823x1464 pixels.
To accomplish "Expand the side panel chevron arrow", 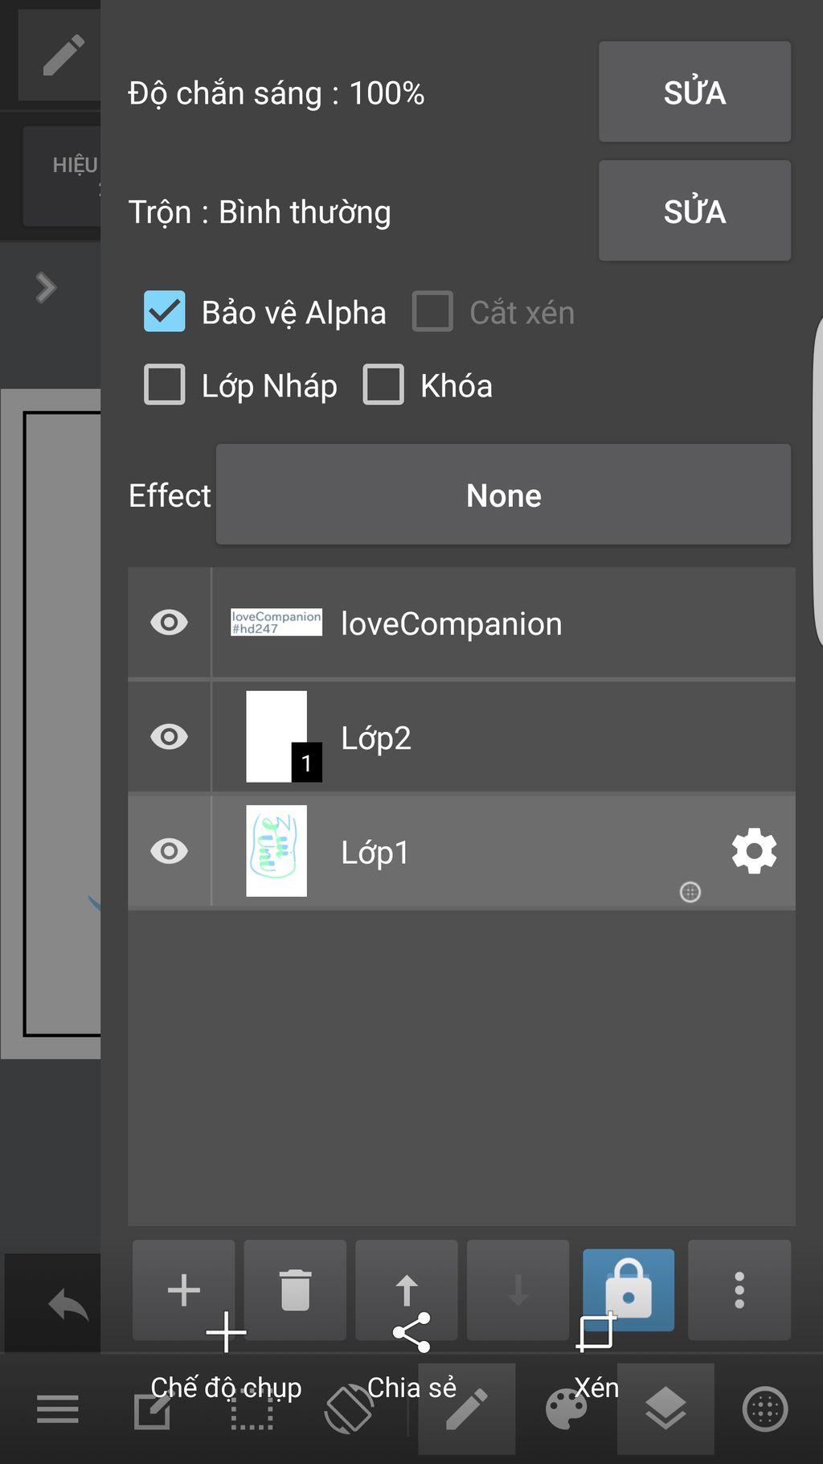I will coord(47,287).
